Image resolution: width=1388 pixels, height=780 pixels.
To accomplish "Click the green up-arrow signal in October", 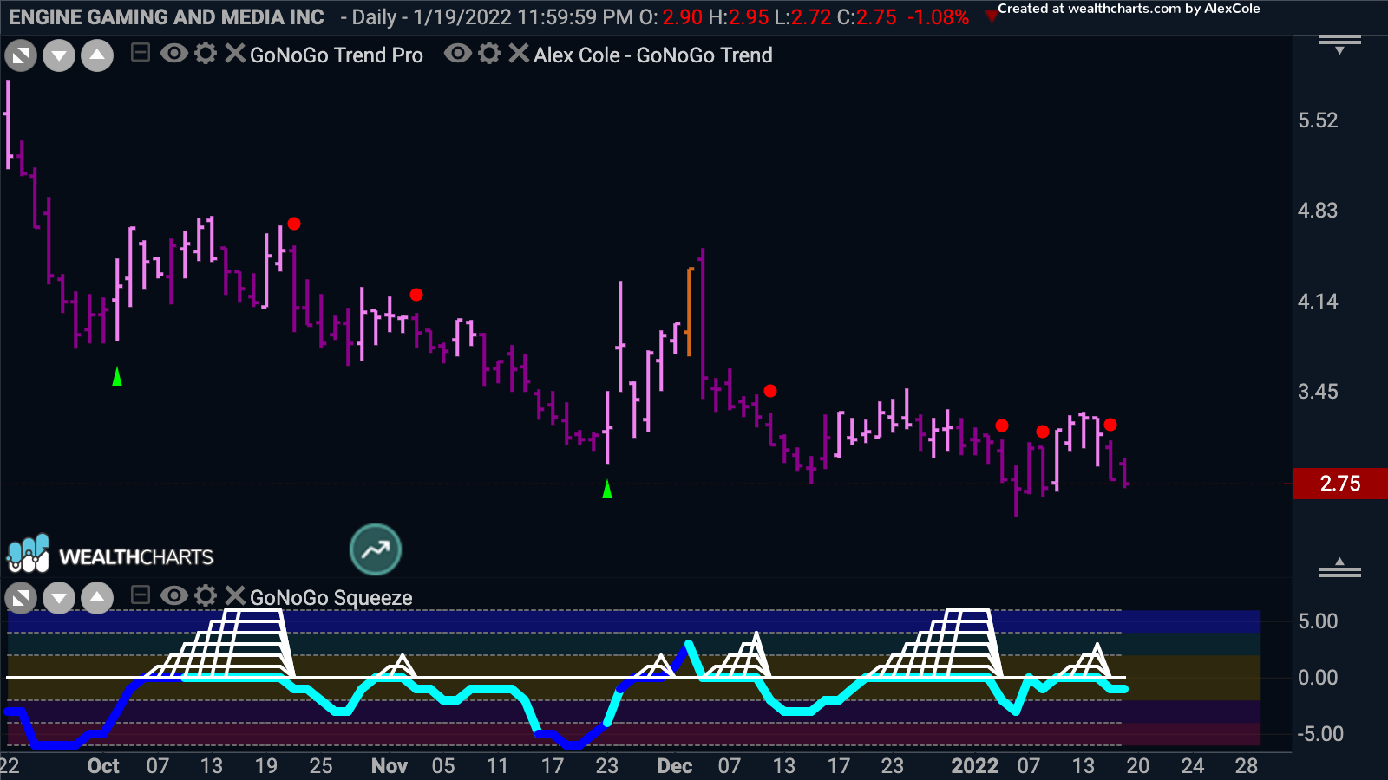I will tap(117, 376).
